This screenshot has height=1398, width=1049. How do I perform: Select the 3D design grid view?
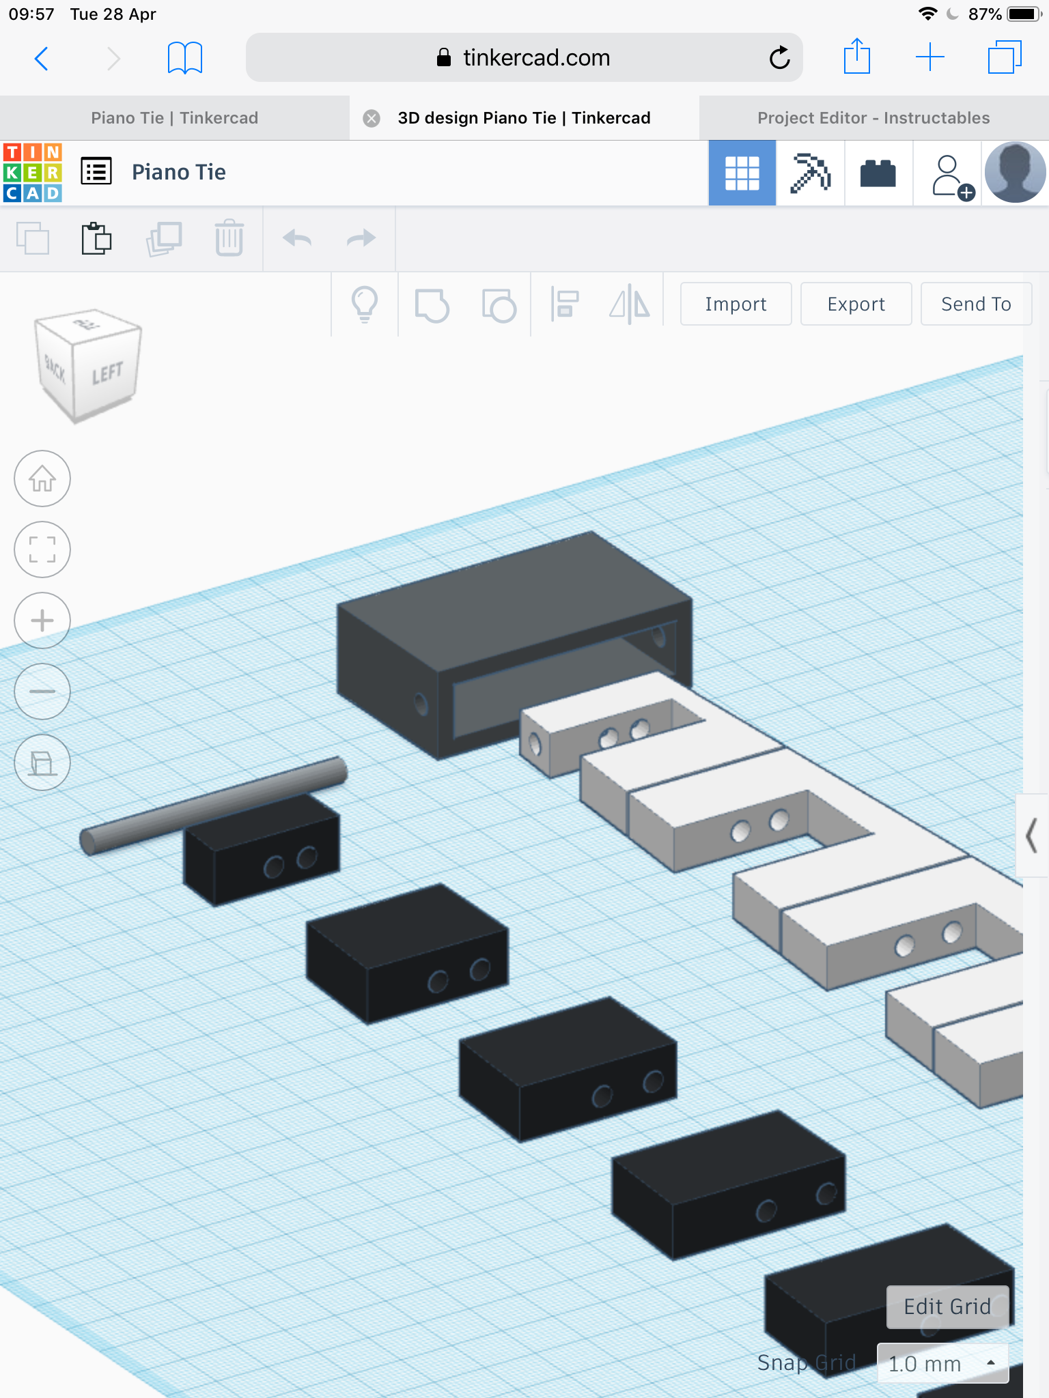point(742,173)
